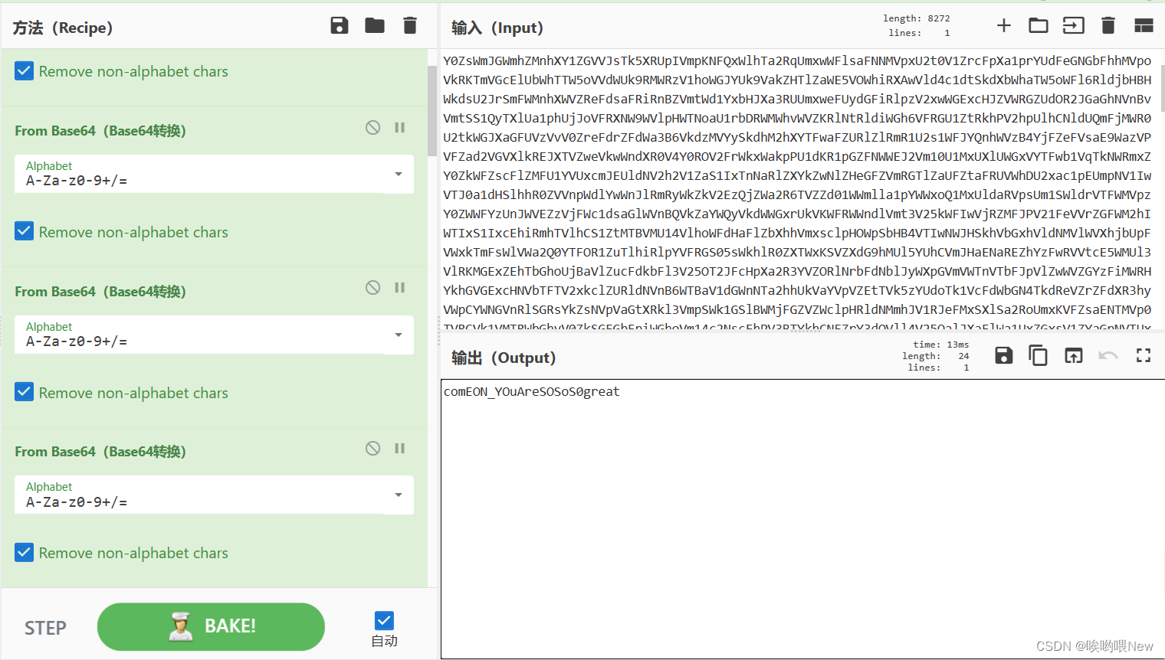Open a folder as input
Screen dimensions: 1165x660
pyautogui.click(x=1039, y=25)
